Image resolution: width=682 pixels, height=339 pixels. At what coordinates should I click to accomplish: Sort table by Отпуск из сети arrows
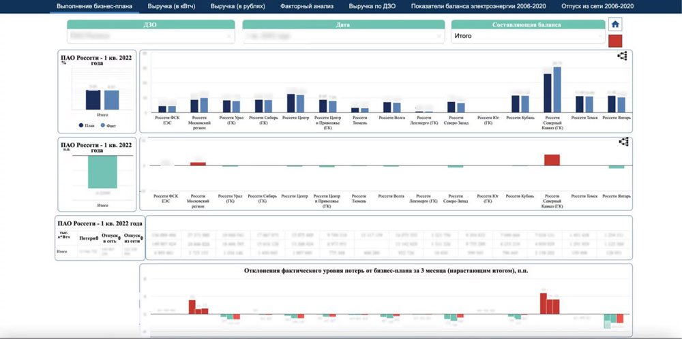coord(141,238)
